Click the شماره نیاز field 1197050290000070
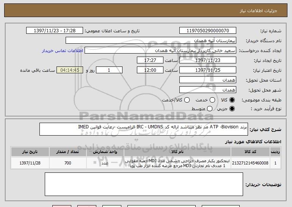The height and width of the screenshot is (207, 292). tap(208, 31)
